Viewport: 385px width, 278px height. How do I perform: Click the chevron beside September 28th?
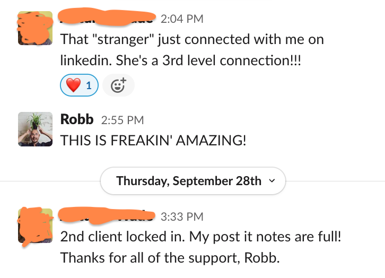(x=273, y=181)
